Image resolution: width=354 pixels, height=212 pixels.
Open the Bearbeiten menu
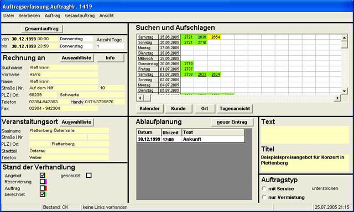tap(29, 15)
